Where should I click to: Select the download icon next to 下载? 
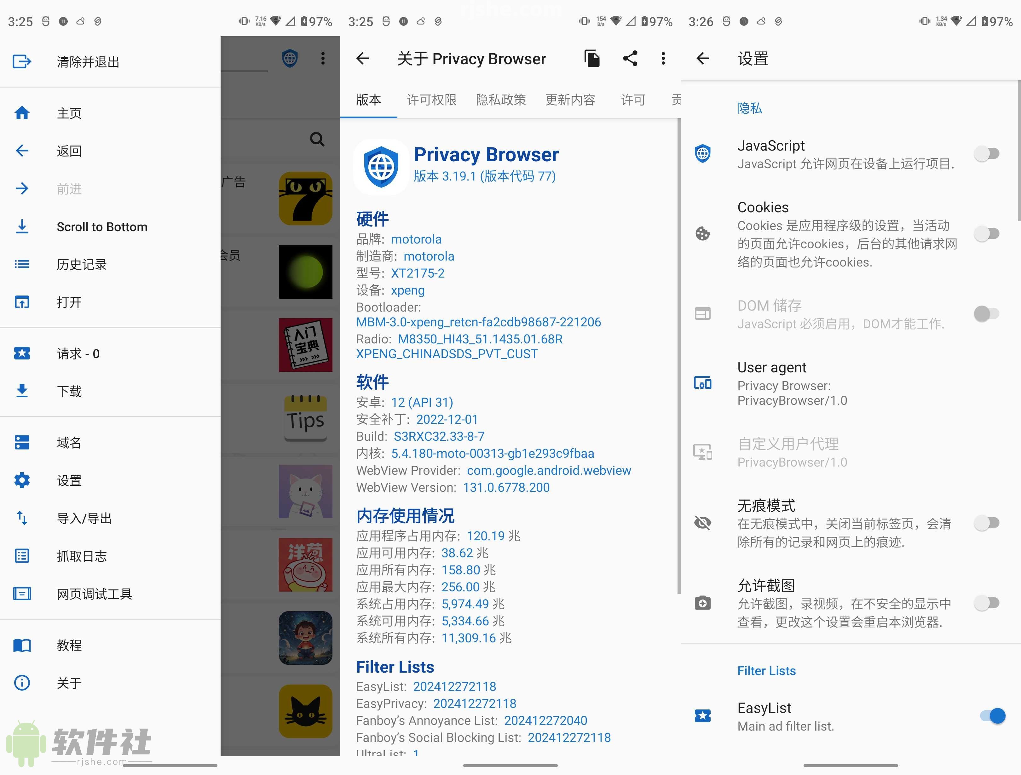(22, 391)
